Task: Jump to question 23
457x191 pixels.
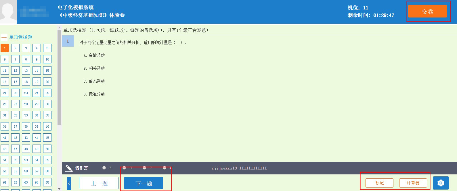Action: pyautogui.click(x=26, y=93)
